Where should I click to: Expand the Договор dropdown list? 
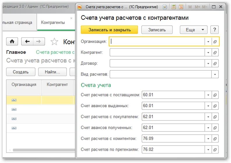tap(208, 63)
